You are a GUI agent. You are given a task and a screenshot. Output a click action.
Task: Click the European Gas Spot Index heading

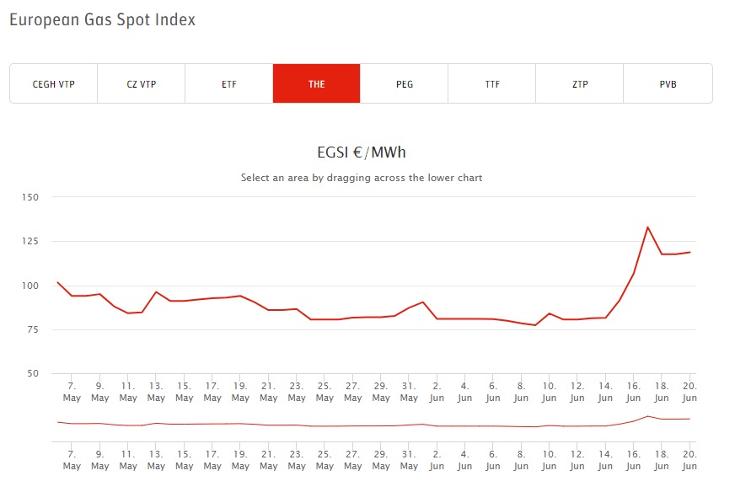(x=102, y=19)
